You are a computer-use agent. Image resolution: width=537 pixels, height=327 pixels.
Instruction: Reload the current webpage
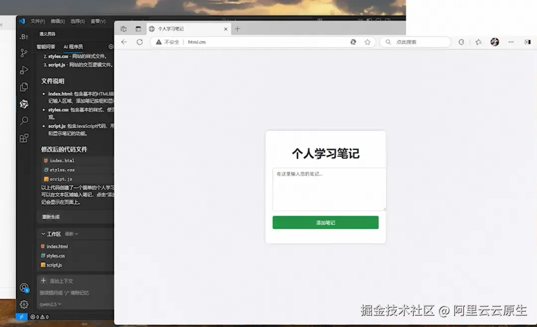(139, 42)
